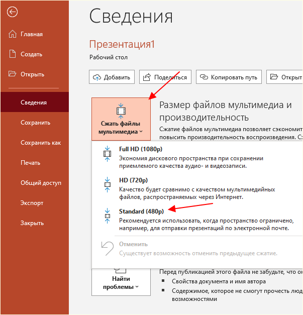The height and width of the screenshot is (315, 303).
Task: Choose Открыть in the sidebar
Action: [35, 74]
